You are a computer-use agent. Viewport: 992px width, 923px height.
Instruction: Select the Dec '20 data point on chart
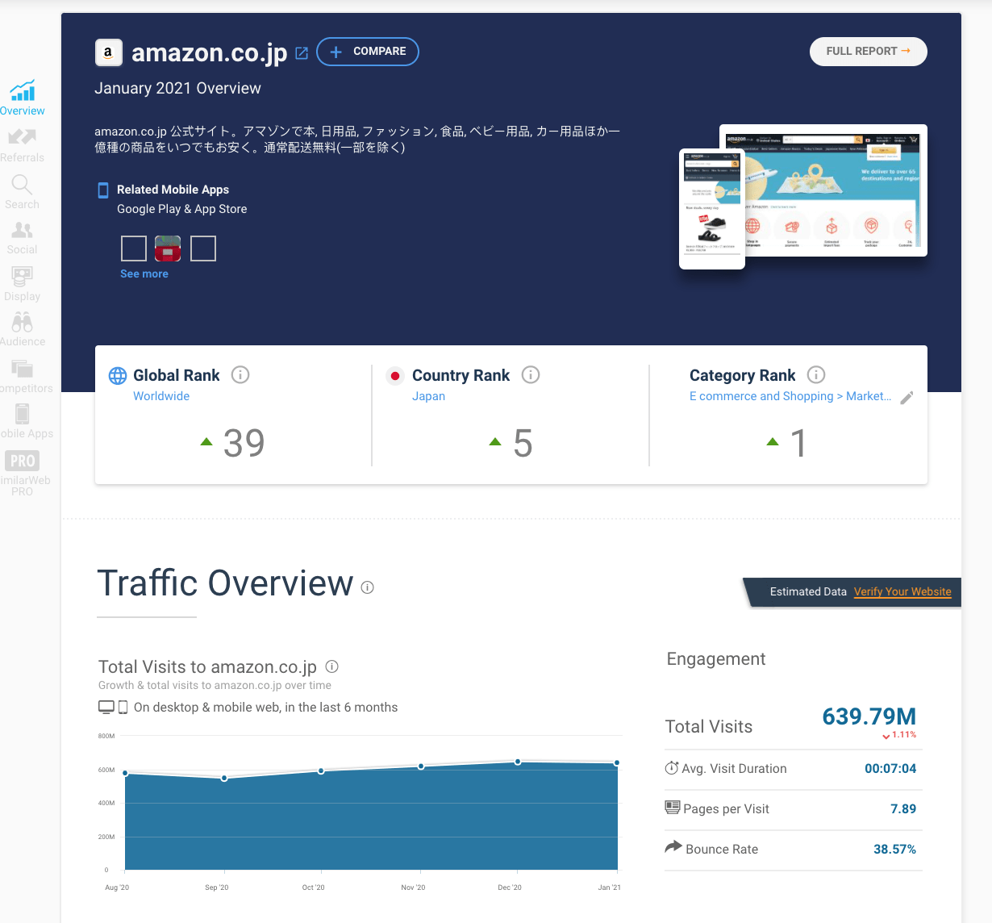(518, 762)
